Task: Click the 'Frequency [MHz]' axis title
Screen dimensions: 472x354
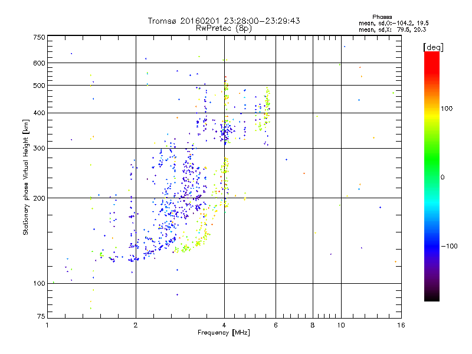Action: pyautogui.click(x=224, y=333)
